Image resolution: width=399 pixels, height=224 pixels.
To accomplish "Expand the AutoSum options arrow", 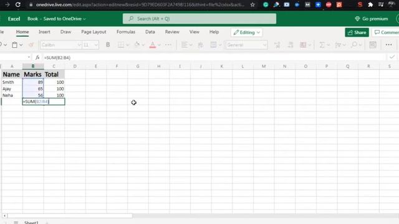I will click(x=329, y=45).
